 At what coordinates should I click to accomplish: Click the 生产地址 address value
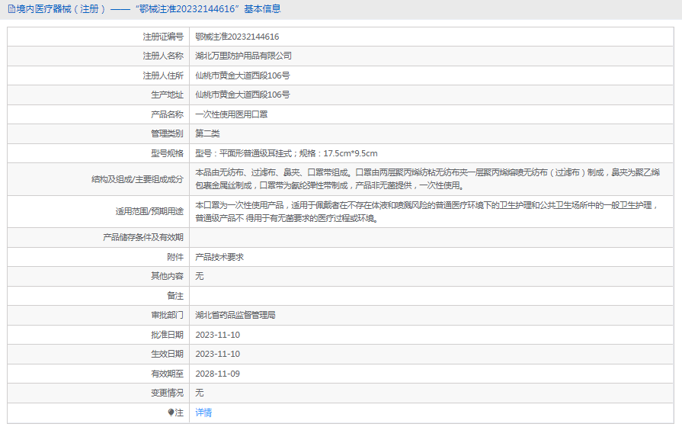(243, 95)
